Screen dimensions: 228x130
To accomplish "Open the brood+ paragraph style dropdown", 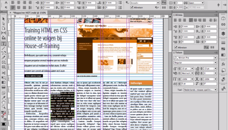I will tap(158, 3).
